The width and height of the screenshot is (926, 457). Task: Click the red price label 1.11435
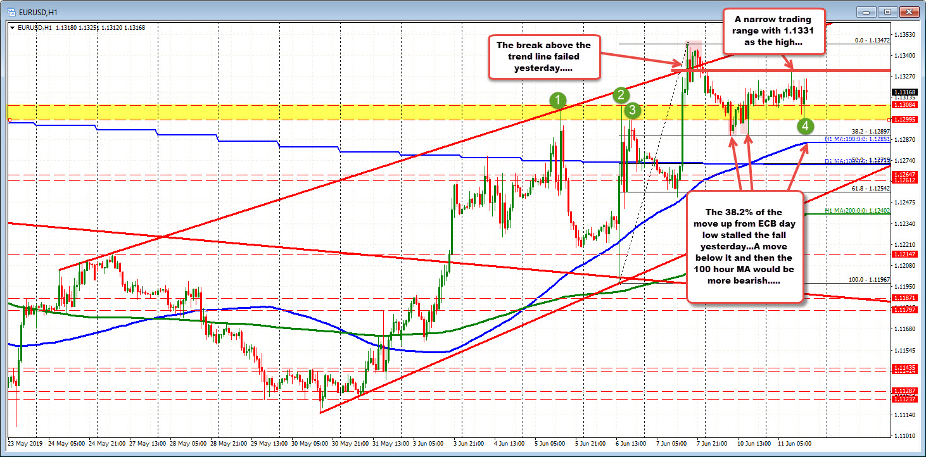[904, 368]
